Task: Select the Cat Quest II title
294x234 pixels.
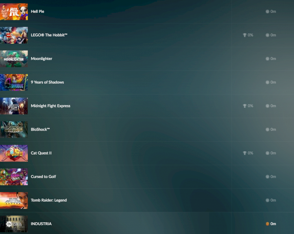Action: point(41,153)
